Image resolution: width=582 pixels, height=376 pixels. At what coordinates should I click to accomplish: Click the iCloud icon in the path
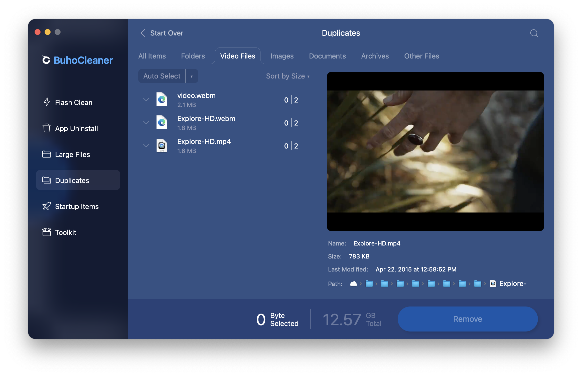coord(353,284)
